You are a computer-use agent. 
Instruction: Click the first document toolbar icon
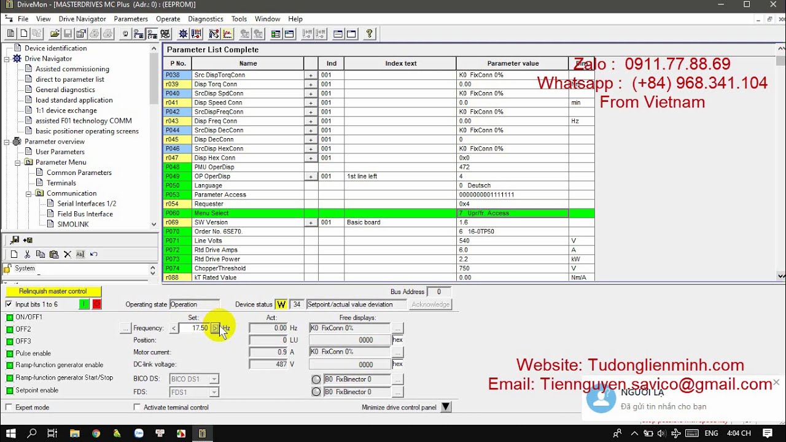pos(10,34)
